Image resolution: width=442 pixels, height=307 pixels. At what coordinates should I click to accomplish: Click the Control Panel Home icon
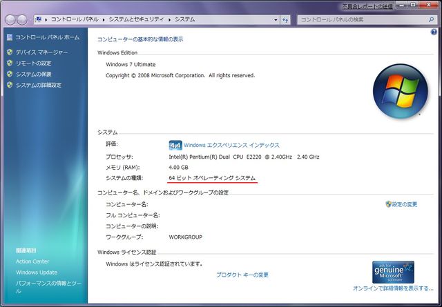pos(10,37)
